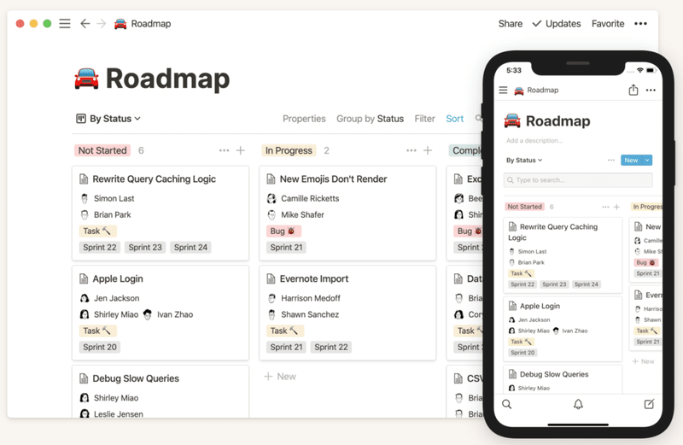
Task: Tap + New under phone In Progress column
Action: point(644,362)
